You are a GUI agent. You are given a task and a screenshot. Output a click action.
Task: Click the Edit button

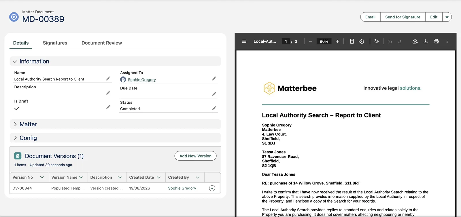434,17
